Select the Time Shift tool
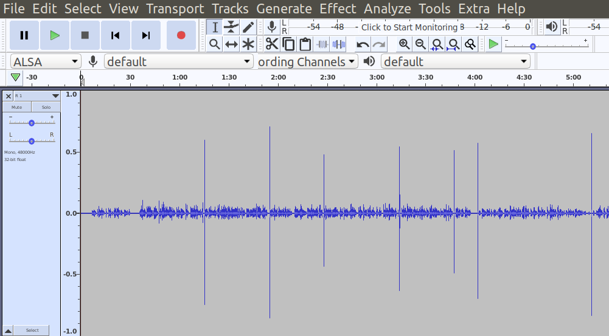The width and height of the screenshot is (609, 336). (231, 44)
